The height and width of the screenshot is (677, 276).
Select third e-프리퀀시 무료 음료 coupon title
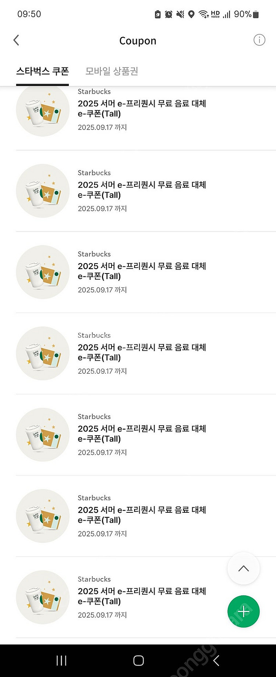[x=142, y=271]
